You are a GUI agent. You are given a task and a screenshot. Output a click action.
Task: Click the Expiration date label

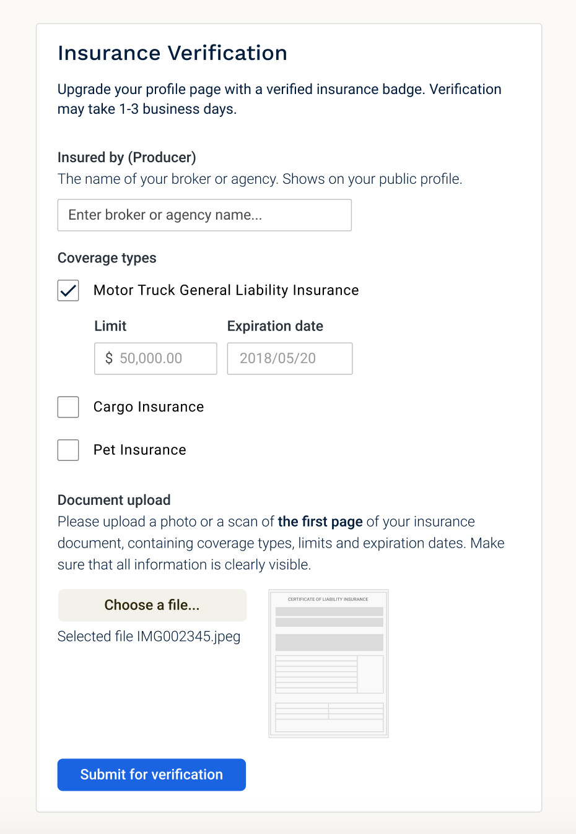coord(276,326)
